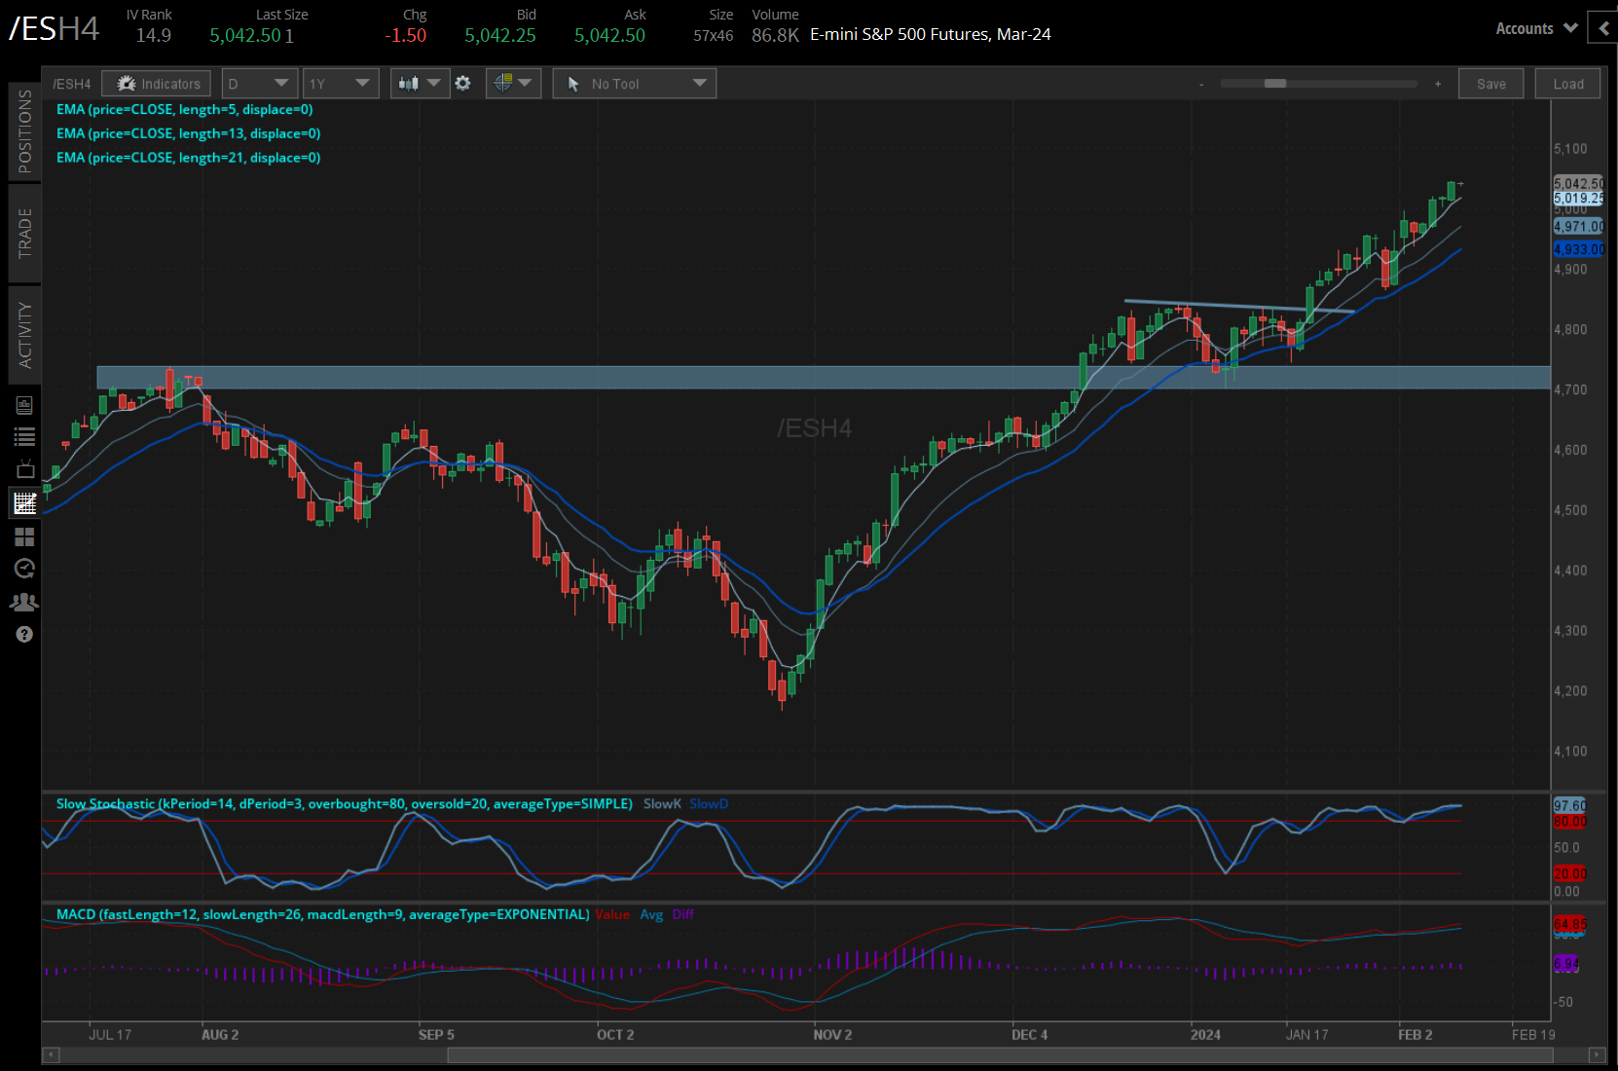Screen dimensions: 1618x1071
Task: Click the Save button
Action: click(x=1490, y=83)
